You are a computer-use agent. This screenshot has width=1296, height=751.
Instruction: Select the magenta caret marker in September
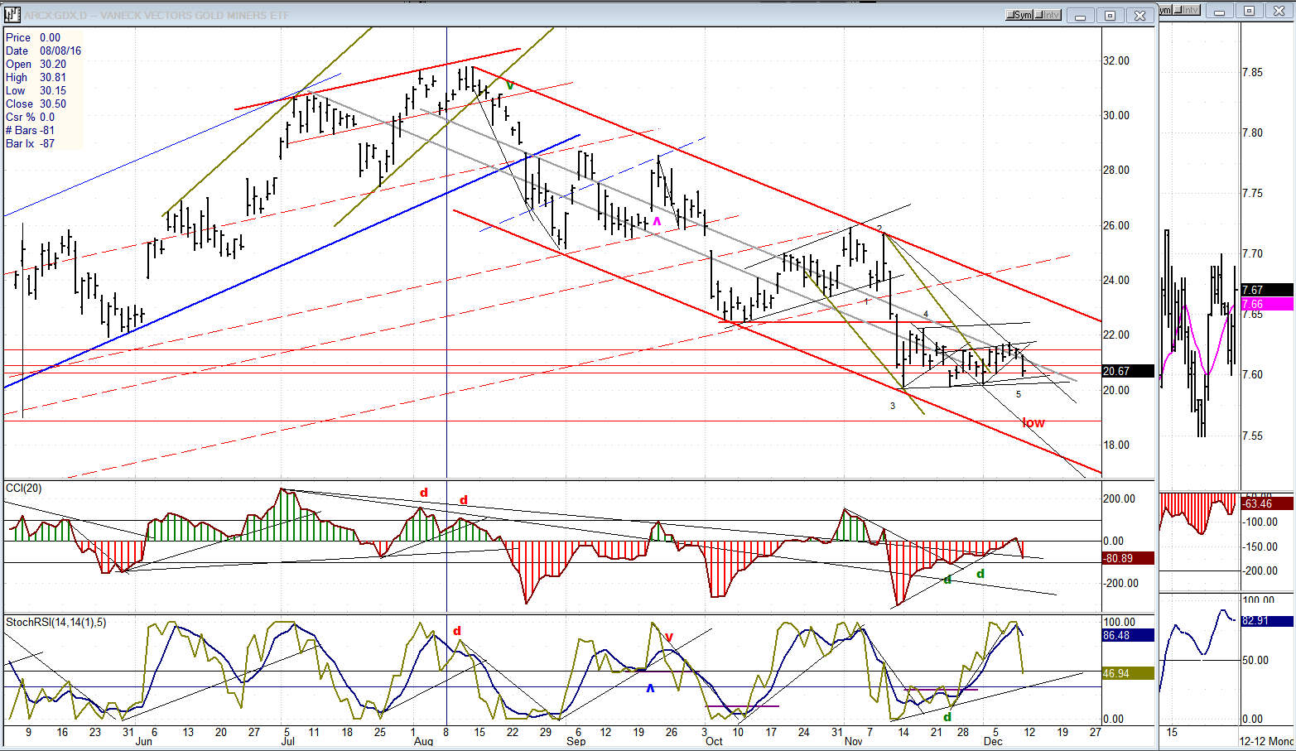(x=657, y=221)
